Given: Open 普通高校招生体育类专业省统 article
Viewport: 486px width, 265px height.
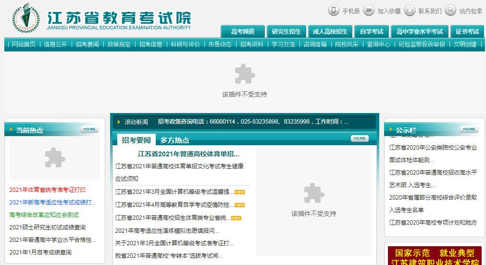Looking at the screenshot, I should click(173, 218).
